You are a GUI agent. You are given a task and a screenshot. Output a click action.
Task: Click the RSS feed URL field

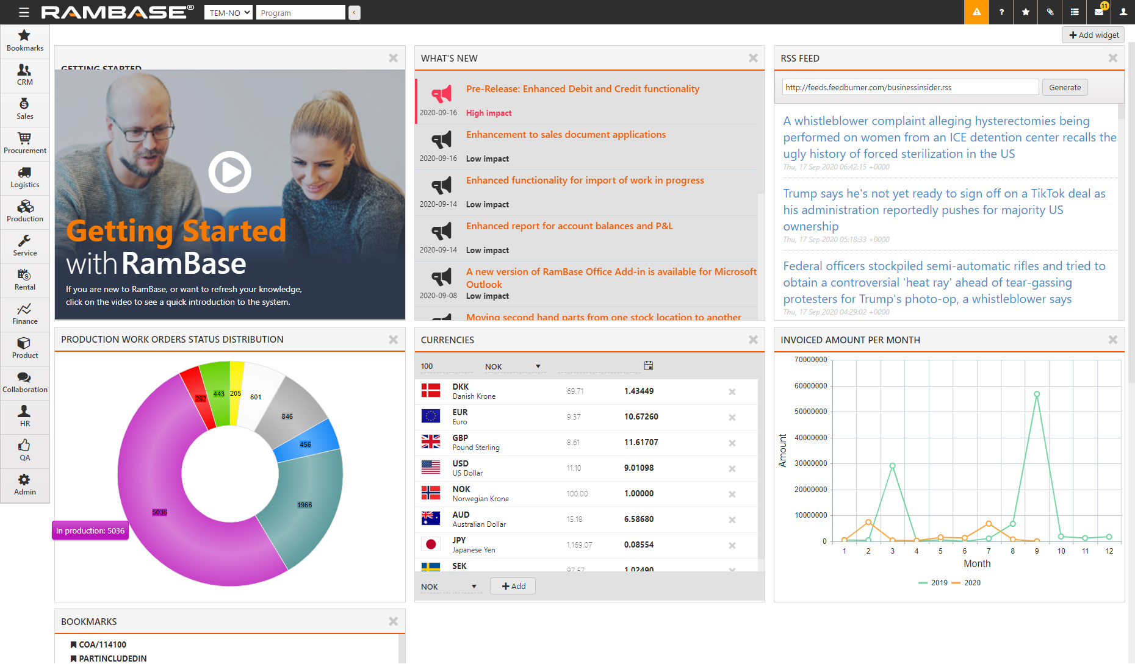pyautogui.click(x=910, y=88)
